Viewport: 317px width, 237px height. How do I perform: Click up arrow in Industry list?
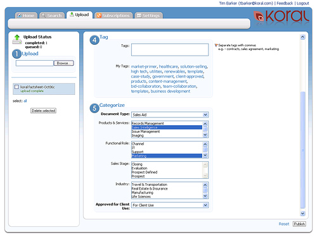(x=205, y=185)
